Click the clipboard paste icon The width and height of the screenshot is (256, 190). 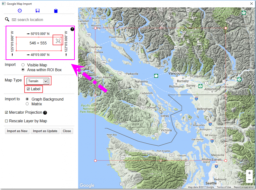pos(56,11)
